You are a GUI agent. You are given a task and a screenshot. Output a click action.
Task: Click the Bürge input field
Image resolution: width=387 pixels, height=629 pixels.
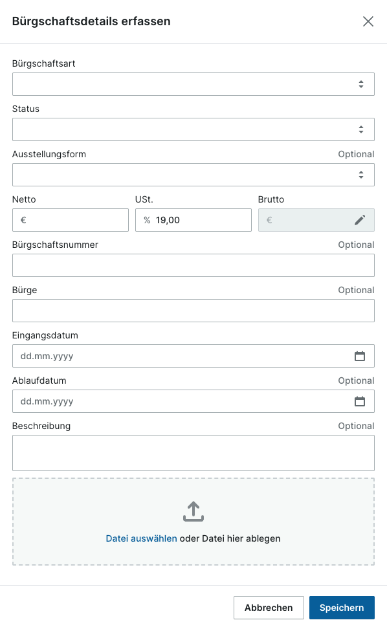(x=193, y=311)
